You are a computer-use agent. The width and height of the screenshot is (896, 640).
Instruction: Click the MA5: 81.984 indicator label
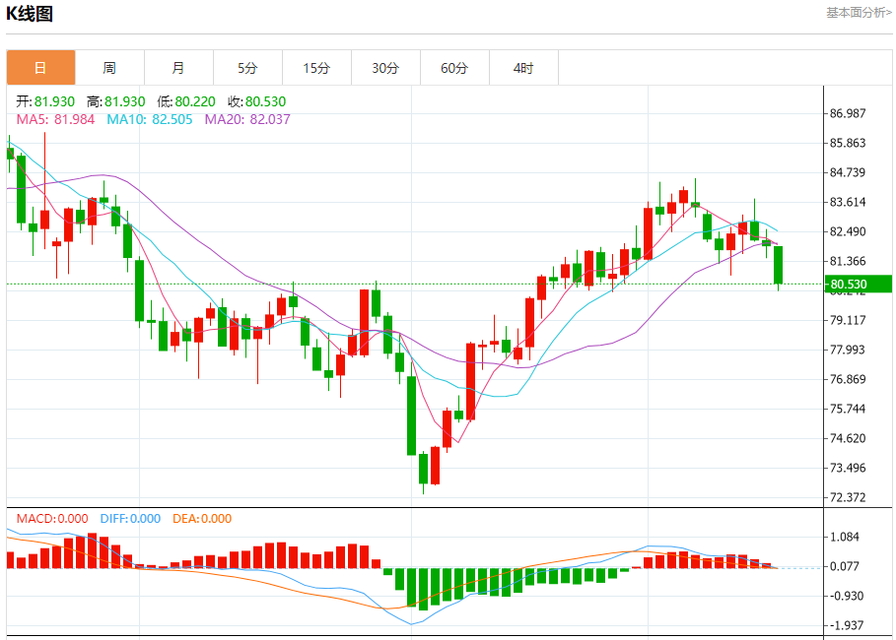pos(54,119)
